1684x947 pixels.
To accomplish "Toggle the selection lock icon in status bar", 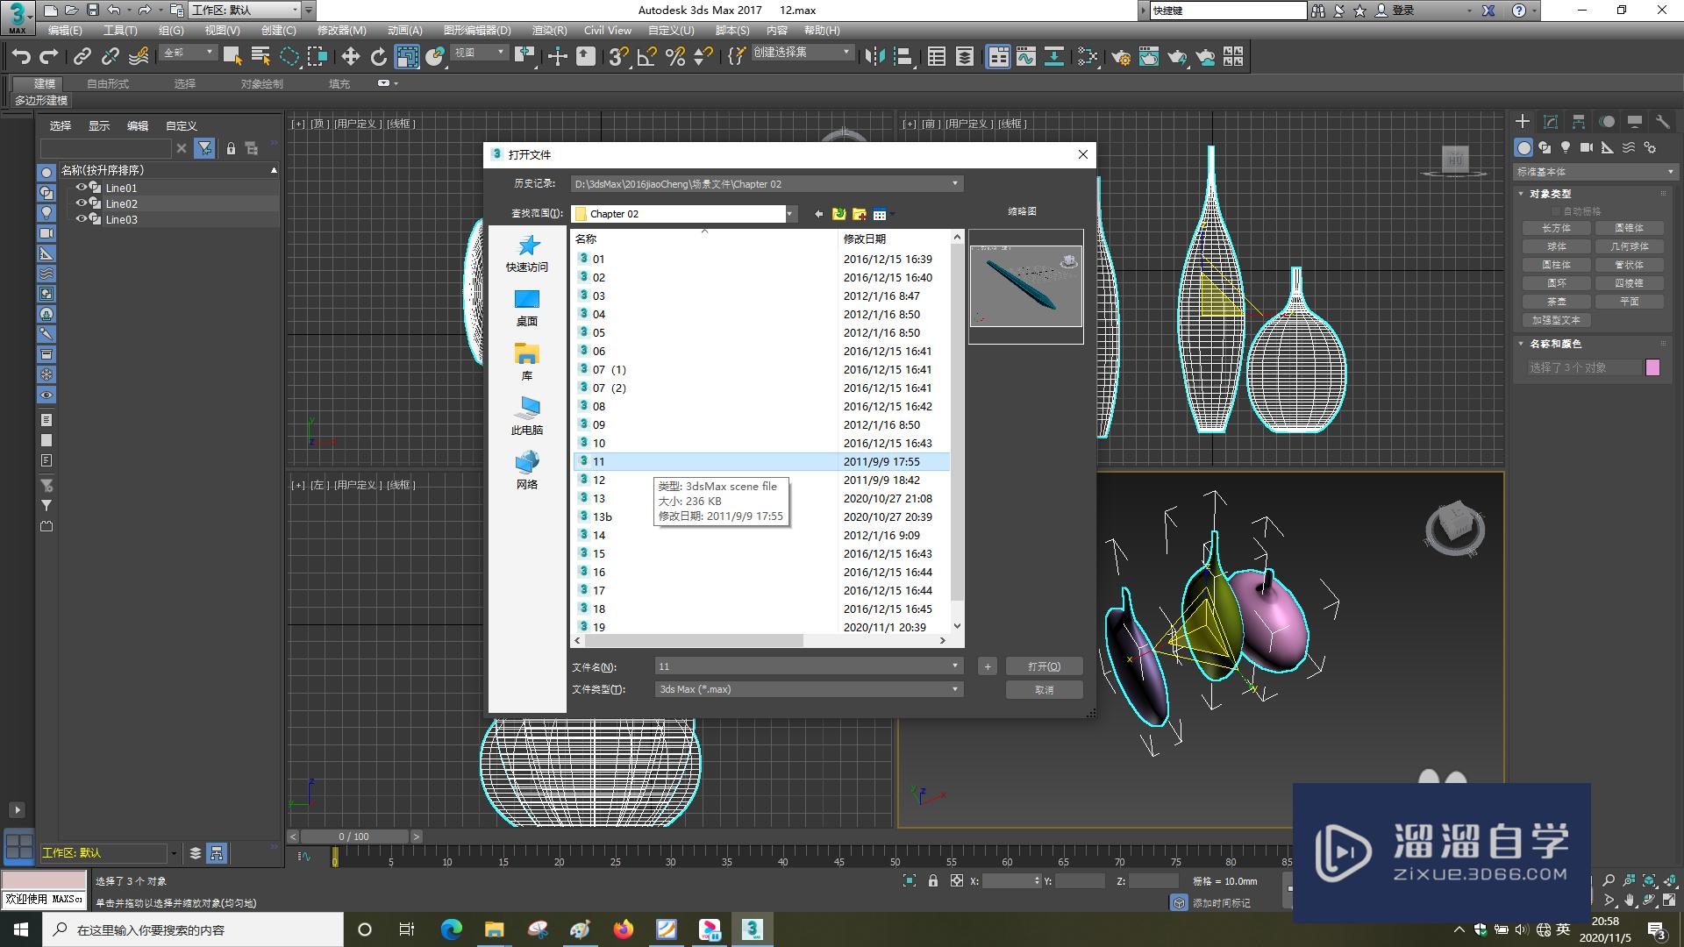I will coord(933,881).
